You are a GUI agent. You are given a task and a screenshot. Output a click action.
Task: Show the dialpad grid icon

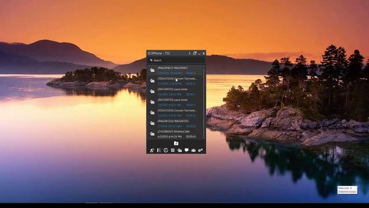(x=173, y=150)
